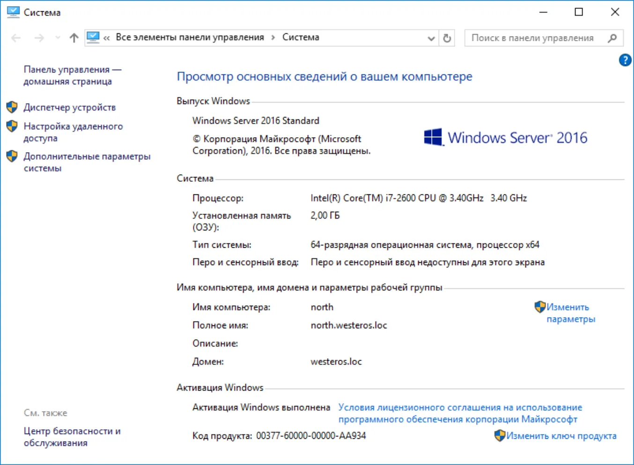Screen dimensions: 634x465
Task: Click the Intel Core i7-2600 processor value
Action: [419, 198]
